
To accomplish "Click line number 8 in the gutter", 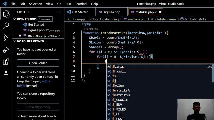I will coord(74,61).
